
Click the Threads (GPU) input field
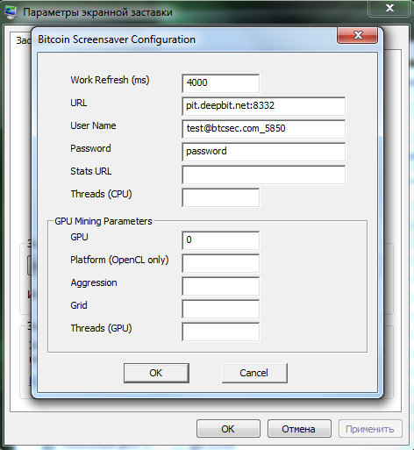[220, 332]
